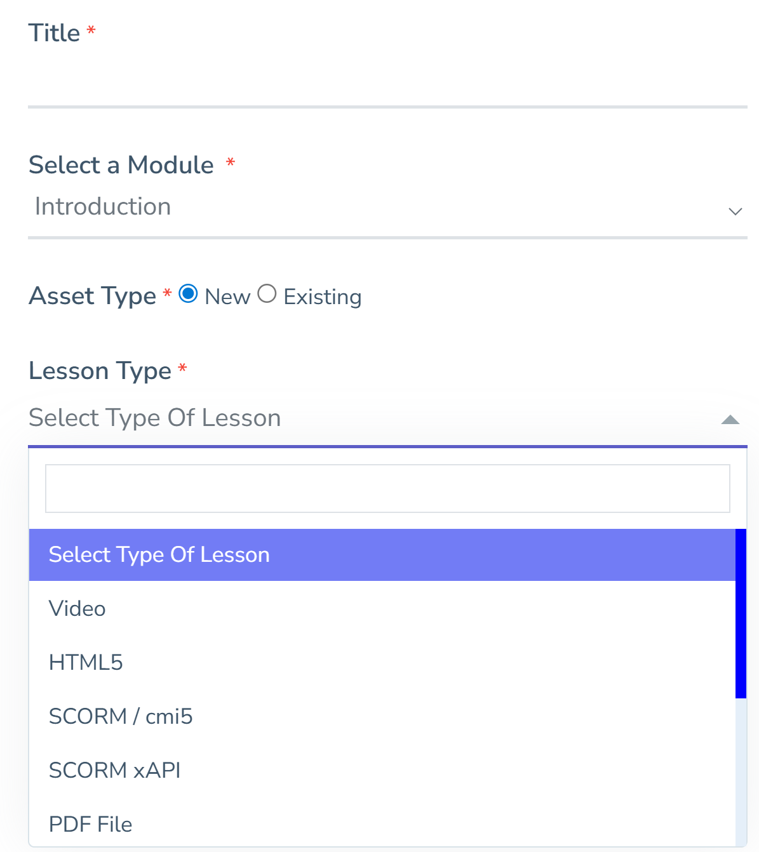Select the SCORM xAPI lesson type
The height and width of the screenshot is (852, 759).
[x=115, y=771]
